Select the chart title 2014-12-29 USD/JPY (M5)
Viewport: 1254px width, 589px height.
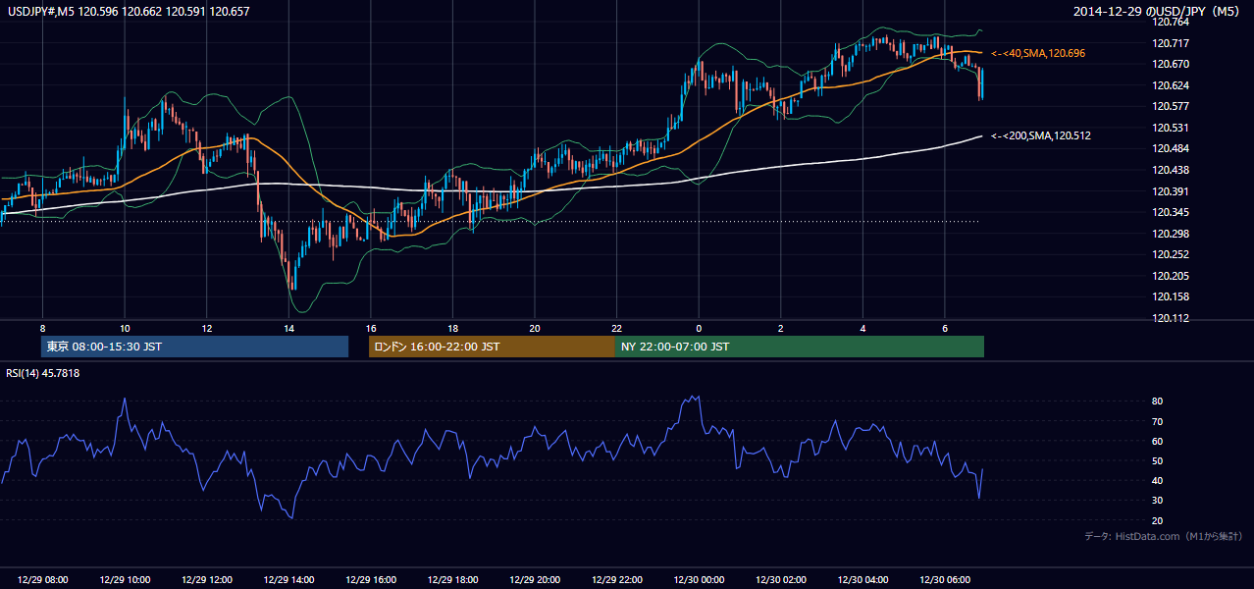[1157, 12]
